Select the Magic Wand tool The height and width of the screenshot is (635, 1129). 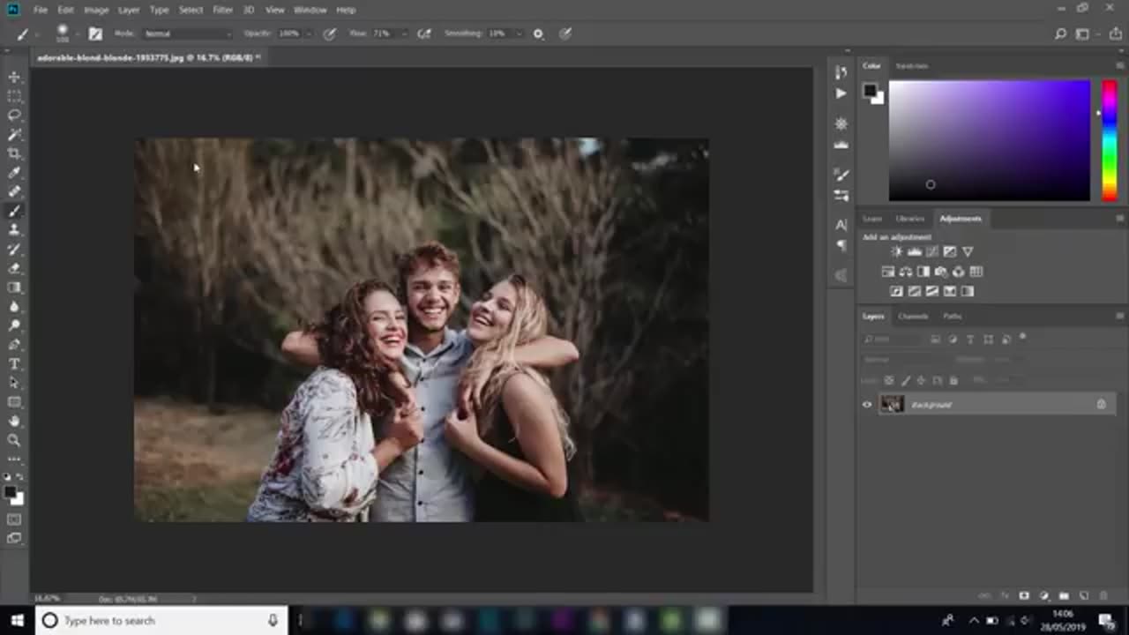click(14, 135)
